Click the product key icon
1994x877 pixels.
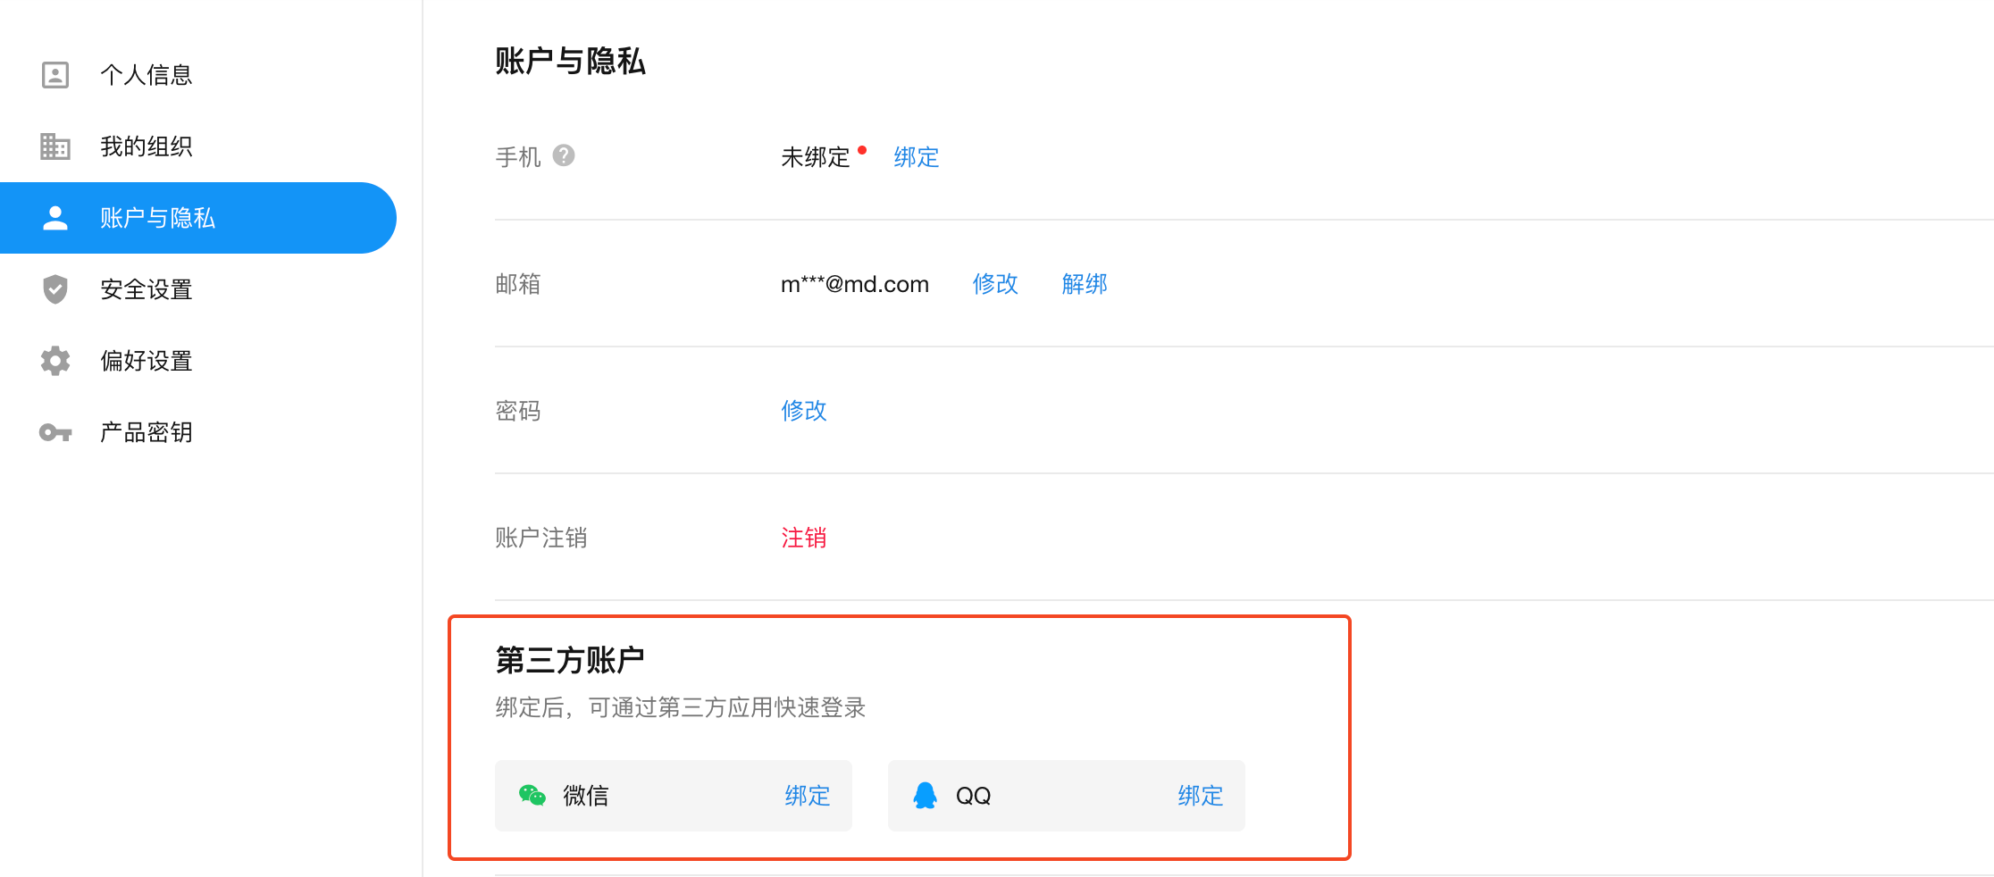coord(55,432)
